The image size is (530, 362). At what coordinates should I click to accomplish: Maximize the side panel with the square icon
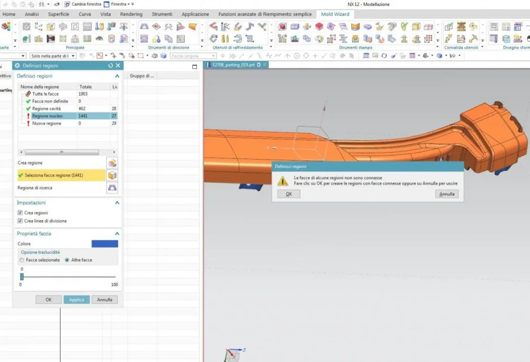pos(195,67)
